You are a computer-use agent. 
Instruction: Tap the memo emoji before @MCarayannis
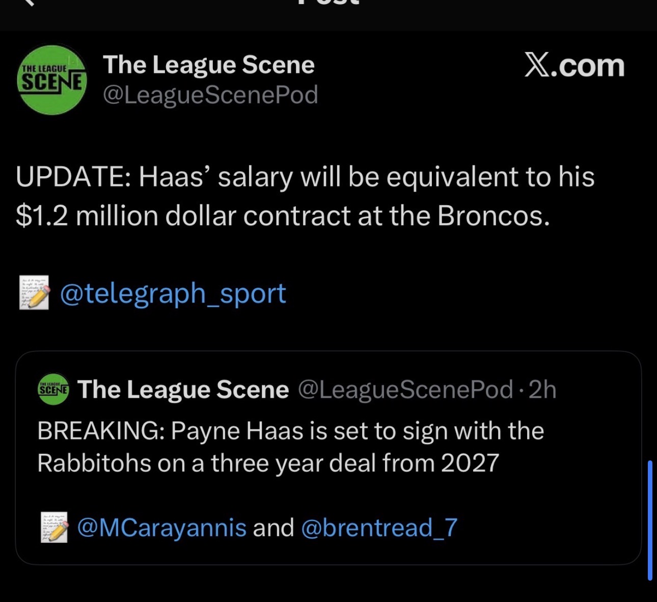coord(54,528)
